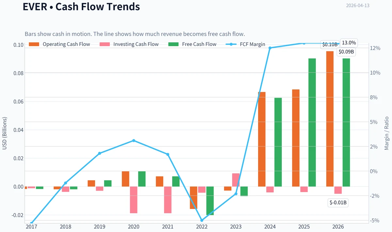392x232 pixels.
Task: Click the 2026 x-axis label
Action: pos(338,227)
